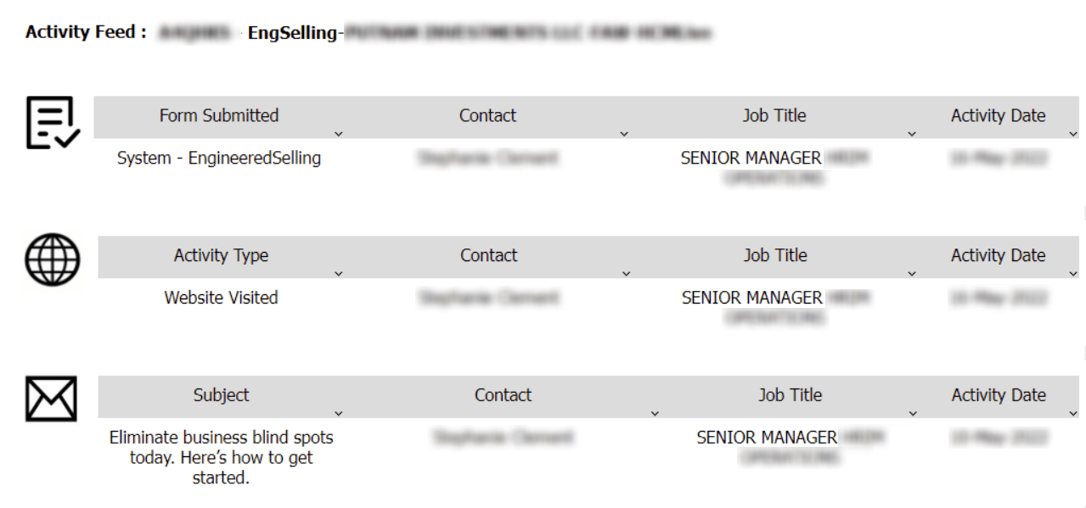This screenshot has height=508, width=1086.
Task: Click the globe icon beside website activity
Action: coord(49,259)
